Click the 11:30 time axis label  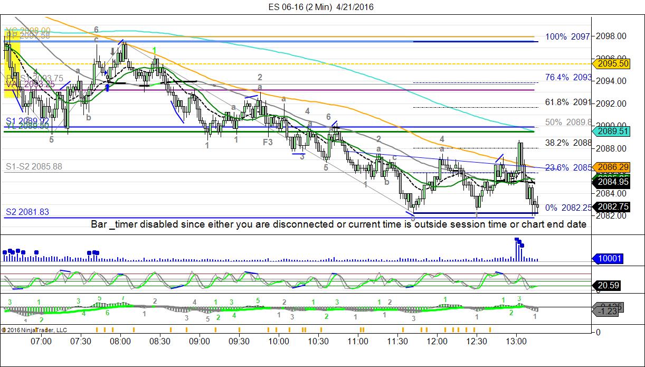point(397,341)
